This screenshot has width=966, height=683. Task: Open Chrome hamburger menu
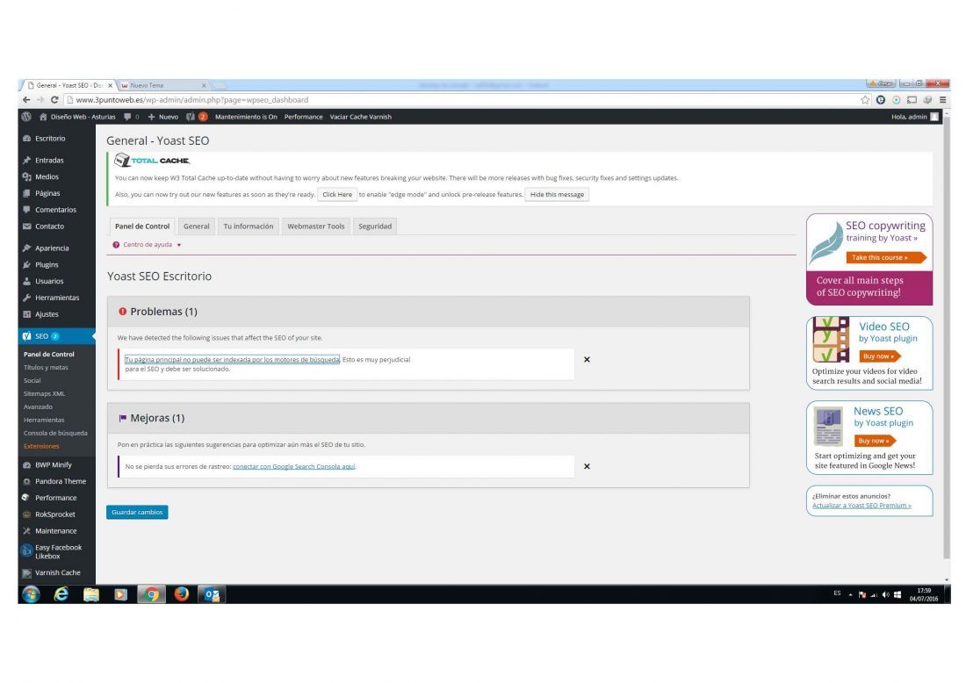click(942, 100)
